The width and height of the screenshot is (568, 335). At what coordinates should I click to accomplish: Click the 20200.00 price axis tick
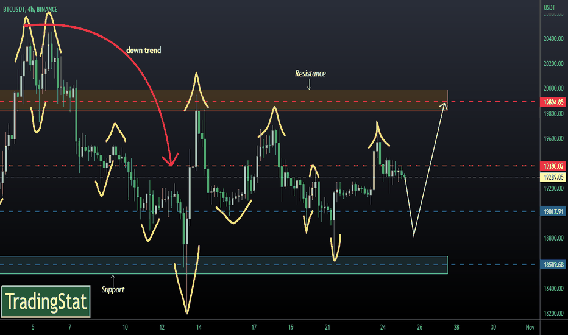tap(553, 63)
